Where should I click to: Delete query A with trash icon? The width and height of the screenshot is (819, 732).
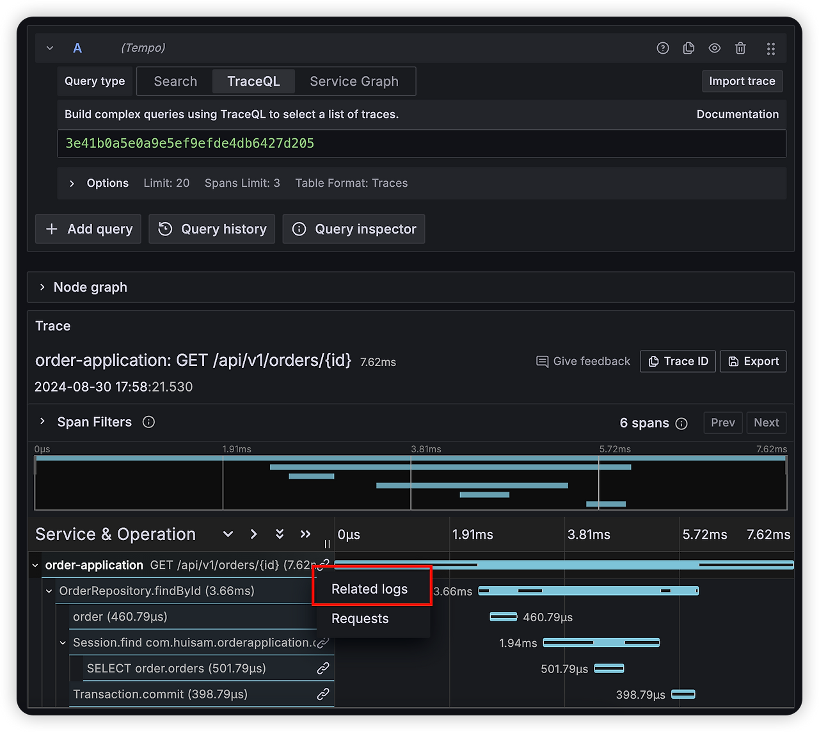[740, 48]
